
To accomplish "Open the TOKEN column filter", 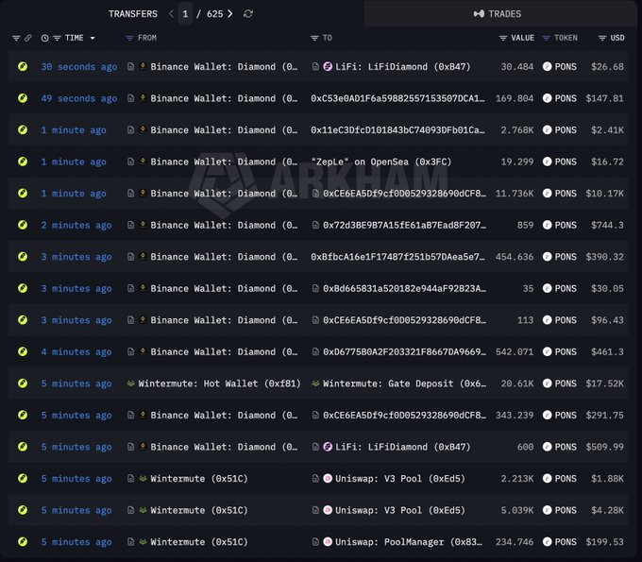I will (547, 38).
